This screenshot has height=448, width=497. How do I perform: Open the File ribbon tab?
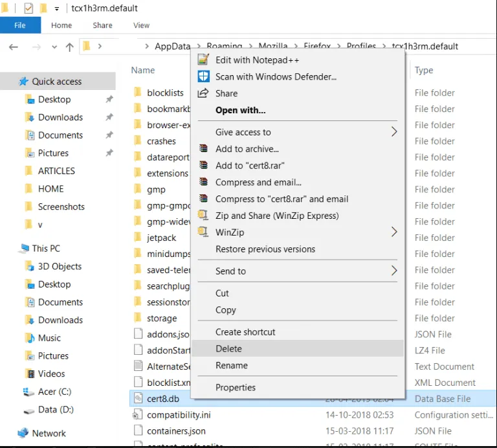20,25
